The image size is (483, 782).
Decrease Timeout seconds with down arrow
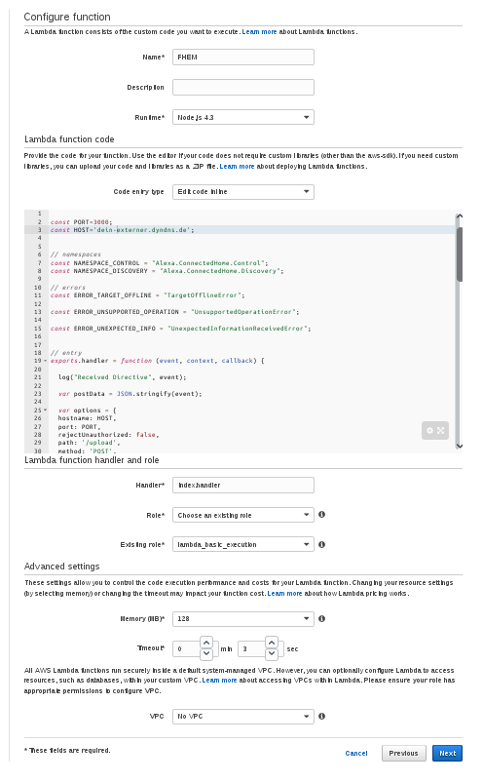[272, 653]
